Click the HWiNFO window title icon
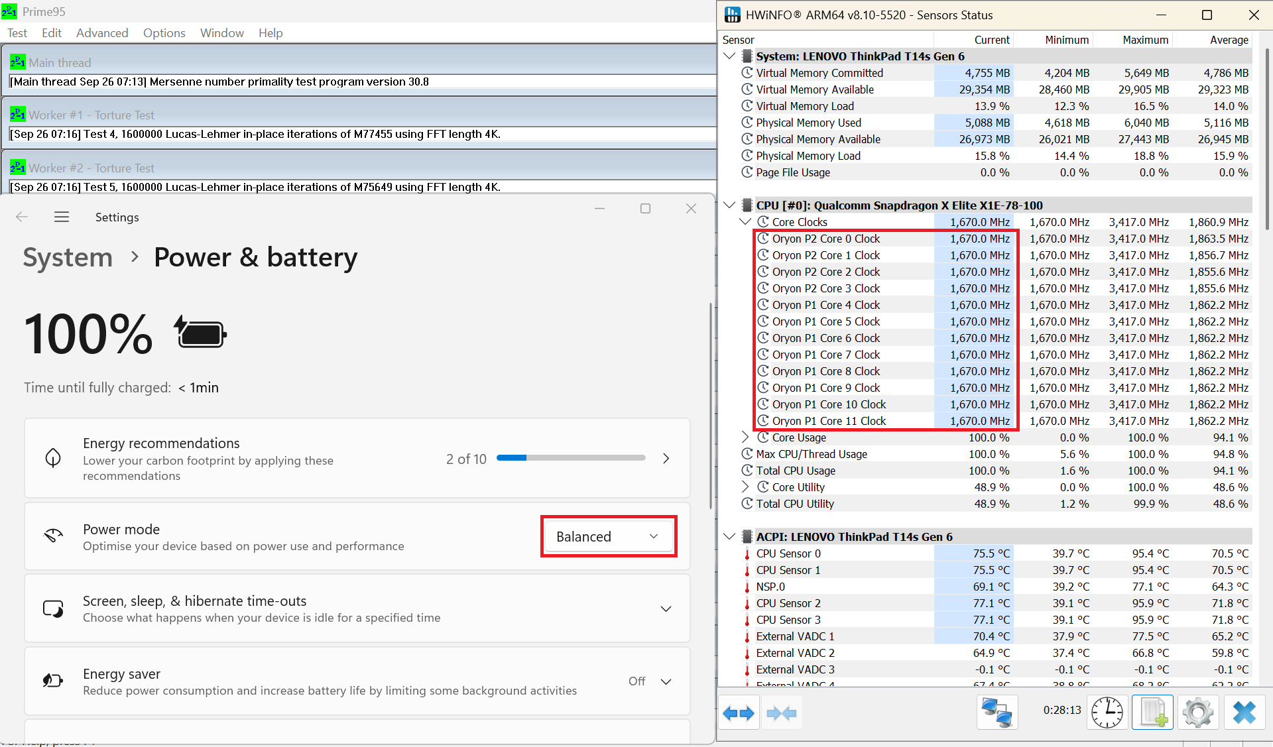 [733, 15]
